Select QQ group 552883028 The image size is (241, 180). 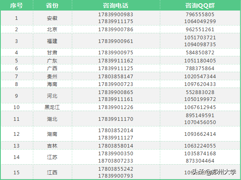[200, 92]
